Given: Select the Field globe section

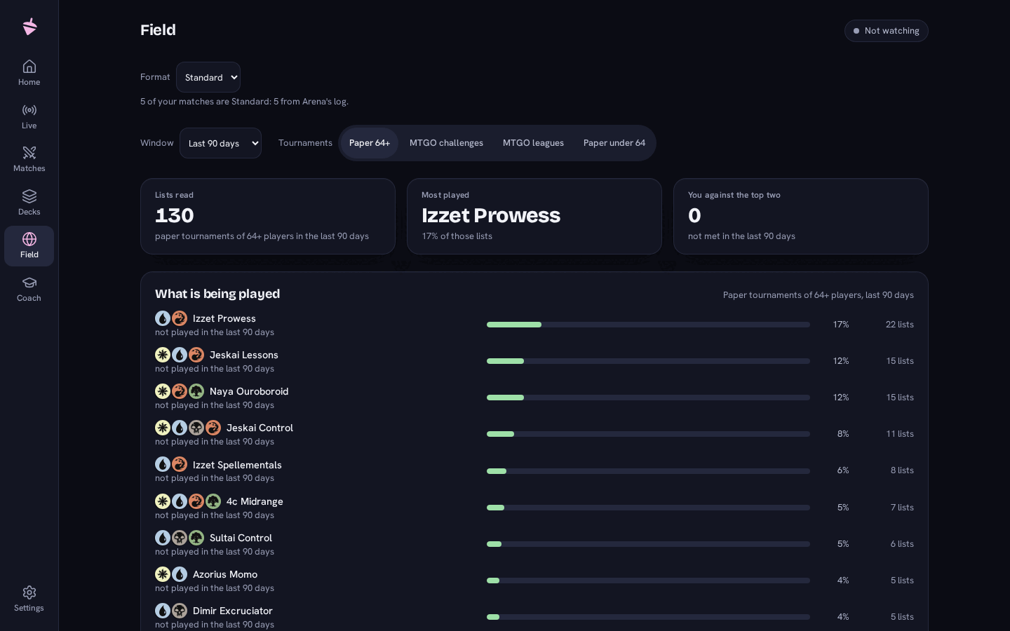Looking at the screenshot, I should pos(29,246).
